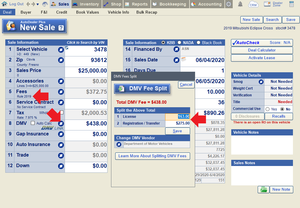Click the Search button
The width and height of the screenshot is (300, 208).
tap(272, 20)
